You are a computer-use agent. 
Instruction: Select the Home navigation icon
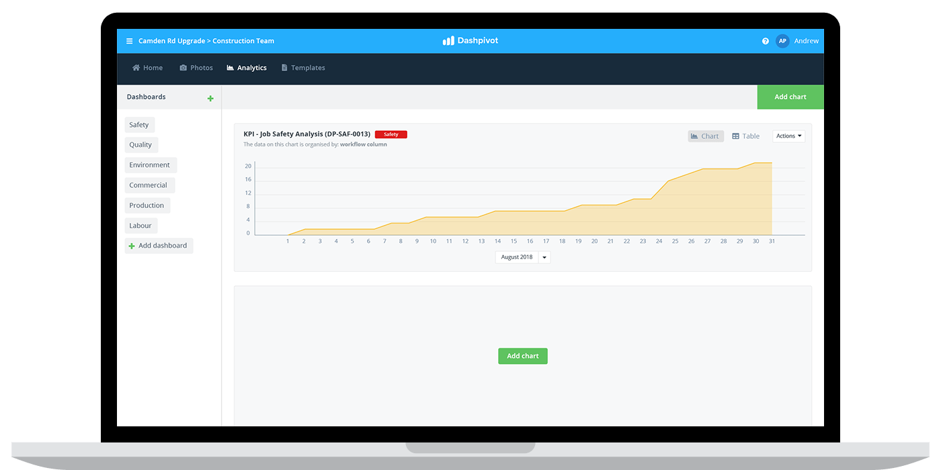(137, 67)
